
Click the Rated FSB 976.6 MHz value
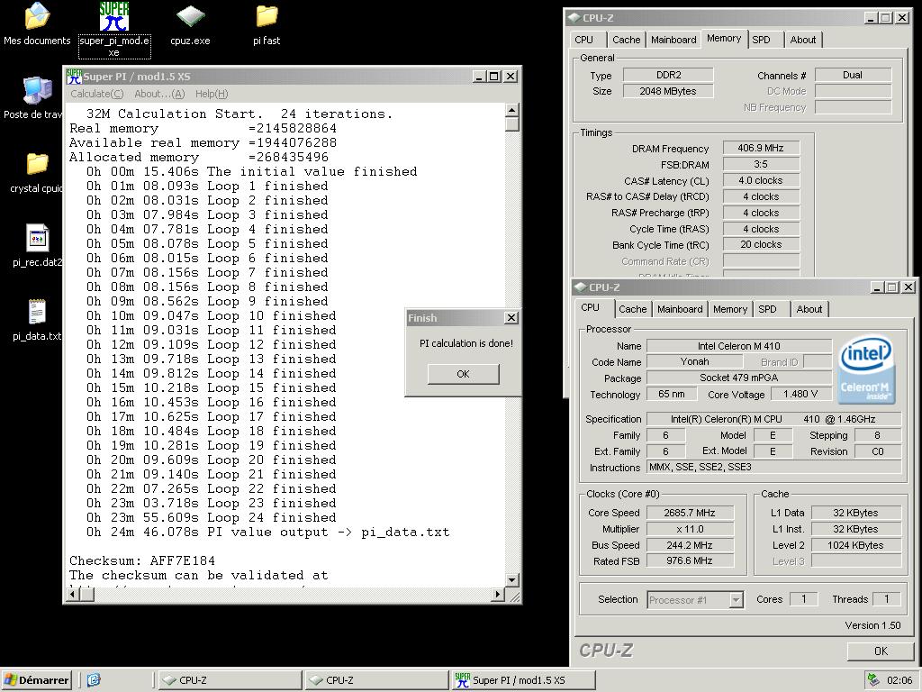click(690, 560)
